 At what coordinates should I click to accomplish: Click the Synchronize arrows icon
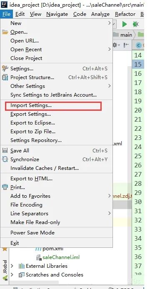(5, 159)
